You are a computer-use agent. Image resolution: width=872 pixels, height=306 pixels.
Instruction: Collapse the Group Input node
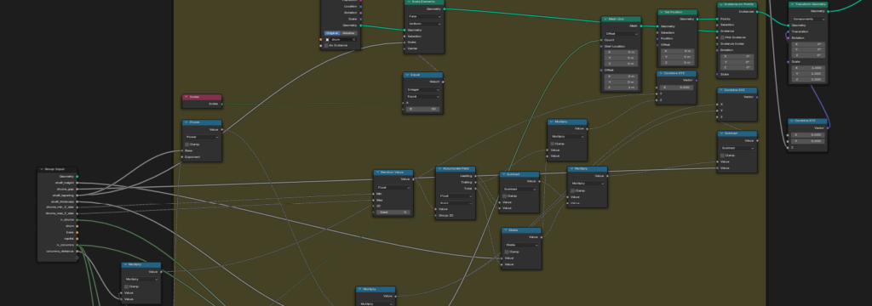pyautogui.click(x=42, y=169)
